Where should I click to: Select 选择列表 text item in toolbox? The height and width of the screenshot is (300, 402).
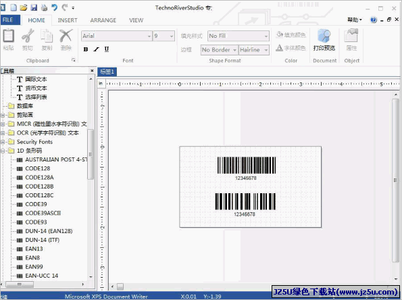click(x=36, y=97)
